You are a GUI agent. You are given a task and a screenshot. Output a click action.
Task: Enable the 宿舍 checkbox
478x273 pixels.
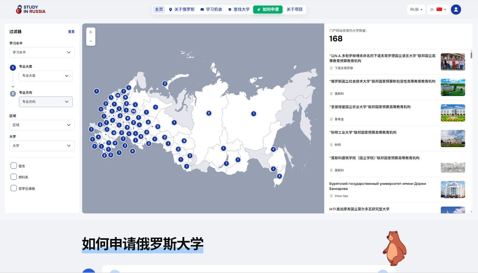click(13, 166)
